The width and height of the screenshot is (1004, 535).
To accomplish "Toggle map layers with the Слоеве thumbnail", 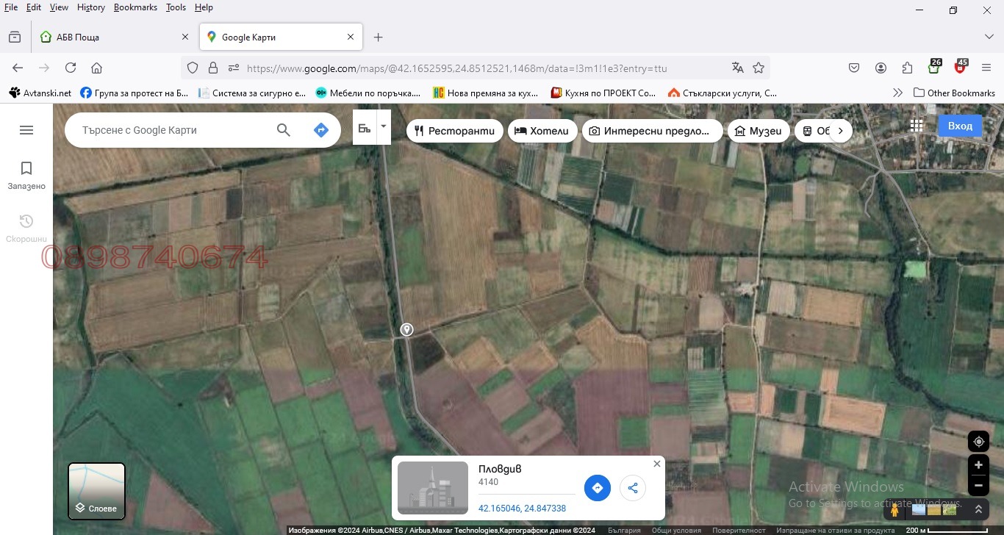I will (x=97, y=491).
